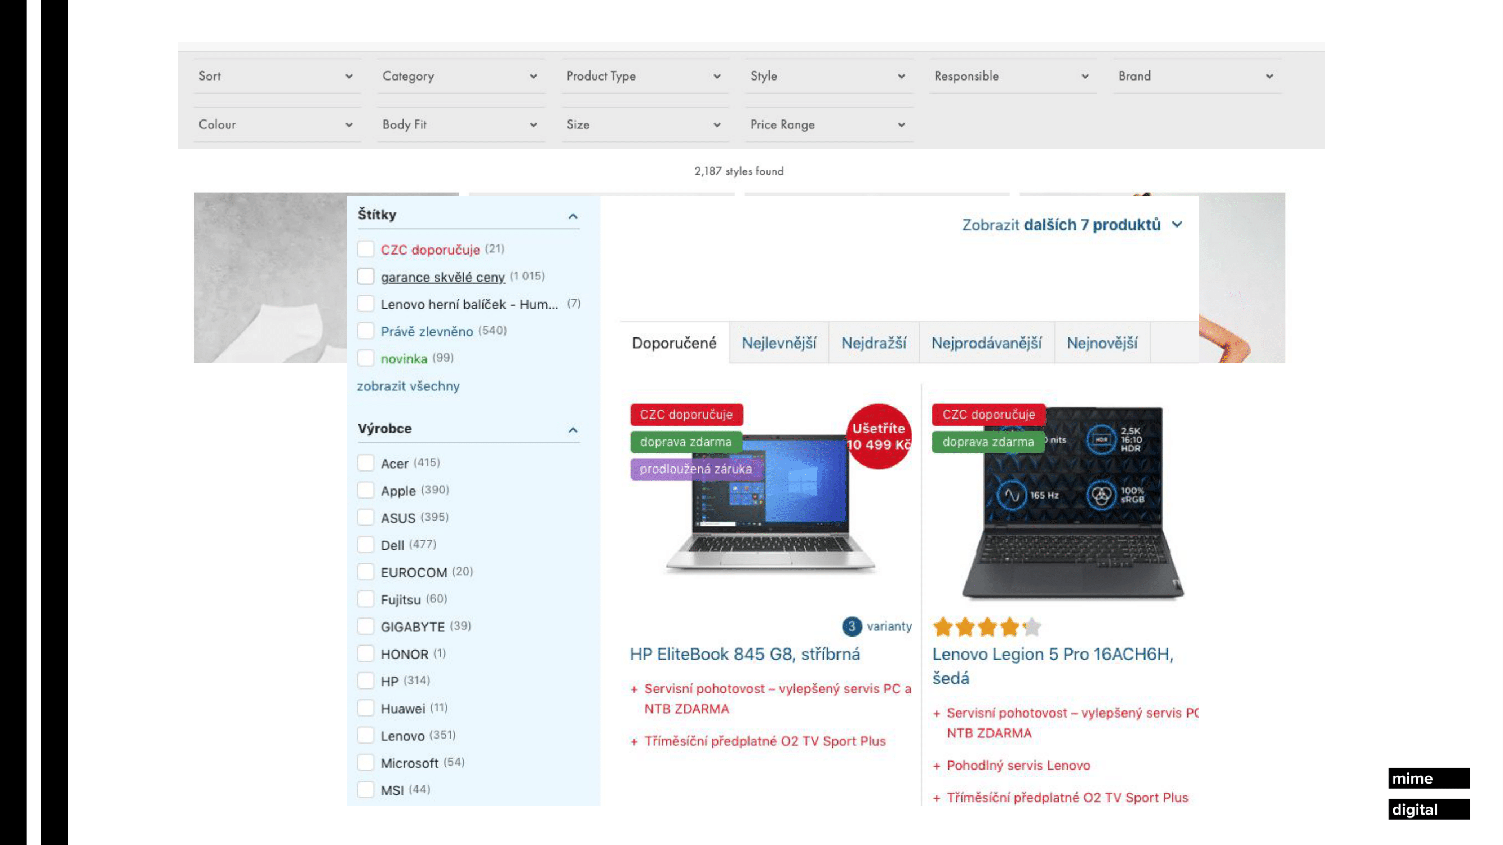Click Lenovo Legion's CZC doporučuje tag
Viewport: 1503px width, 845px height.
988,415
